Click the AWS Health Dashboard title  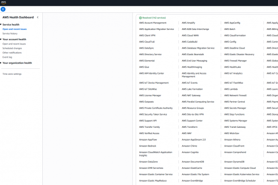click(18, 18)
